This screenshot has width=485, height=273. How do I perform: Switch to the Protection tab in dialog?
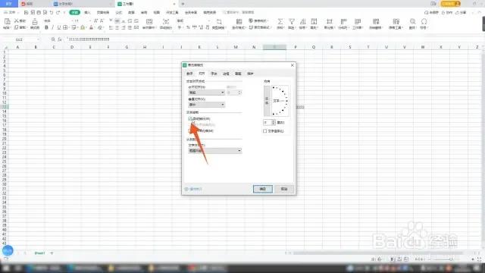tap(250, 74)
